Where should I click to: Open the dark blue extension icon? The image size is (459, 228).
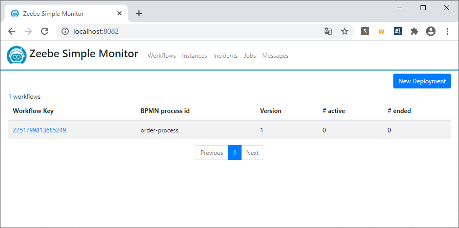point(398,31)
